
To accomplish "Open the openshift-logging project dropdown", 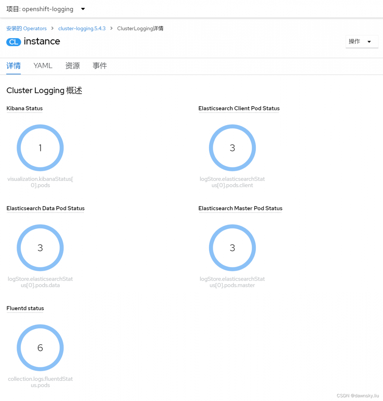I will tap(46, 9).
